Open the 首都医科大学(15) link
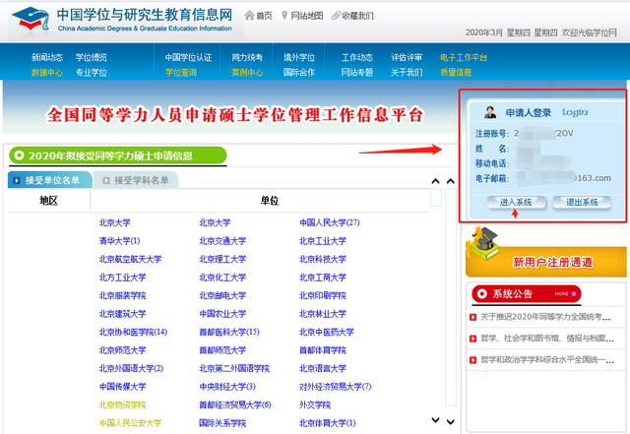Screen dimensions: 630x434 click(x=229, y=332)
